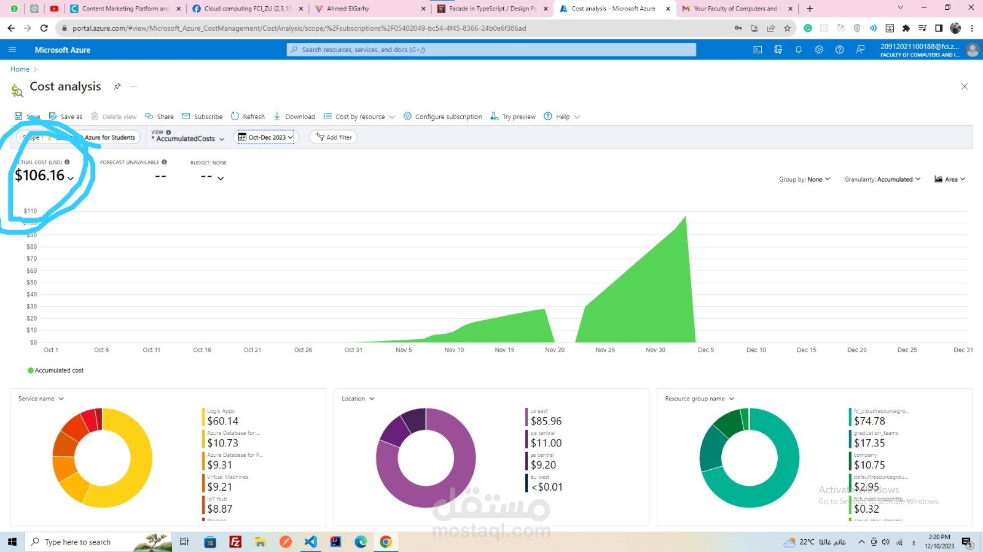Open the Service name chart dropdown
This screenshot has height=552, width=983.
point(41,399)
